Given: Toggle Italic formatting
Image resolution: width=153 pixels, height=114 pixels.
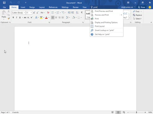Looking at the screenshot, I should tap(17, 18).
